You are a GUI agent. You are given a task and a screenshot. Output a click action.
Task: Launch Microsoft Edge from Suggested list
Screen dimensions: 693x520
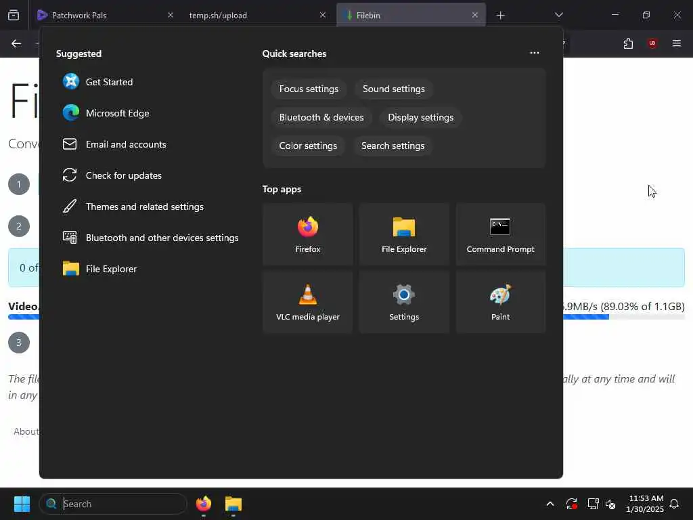pyautogui.click(x=106, y=113)
